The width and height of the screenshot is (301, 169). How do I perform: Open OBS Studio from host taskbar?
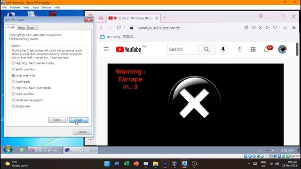tap(194, 164)
